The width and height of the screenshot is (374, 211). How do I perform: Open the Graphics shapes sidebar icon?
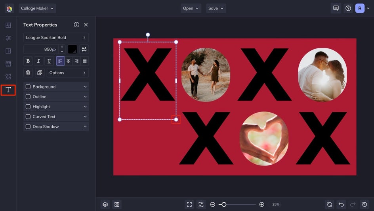click(x=8, y=77)
